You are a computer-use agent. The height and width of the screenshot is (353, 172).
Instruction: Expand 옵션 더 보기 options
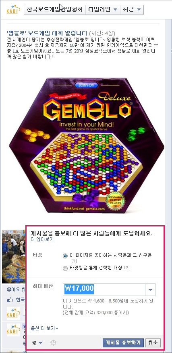(44, 328)
